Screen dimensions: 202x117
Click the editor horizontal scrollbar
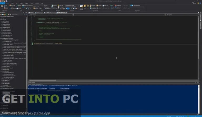pos(43,80)
